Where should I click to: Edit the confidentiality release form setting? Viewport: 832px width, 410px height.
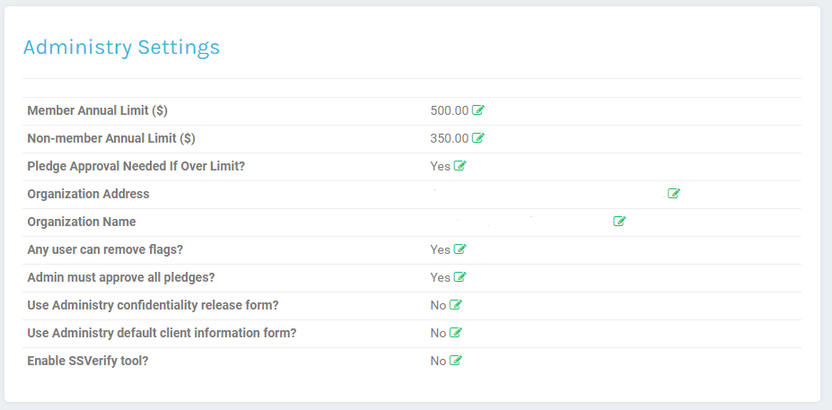pyautogui.click(x=456, y=305)
